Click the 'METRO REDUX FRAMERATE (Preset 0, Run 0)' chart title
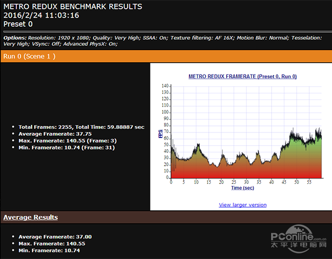 point(243,76)
